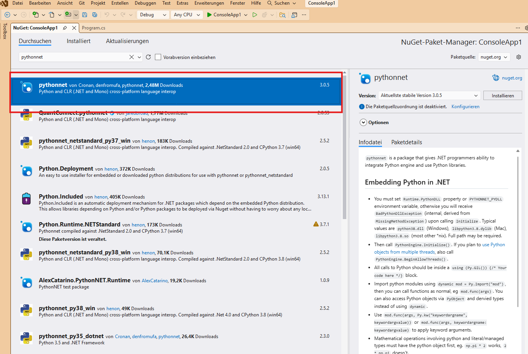Open the Debug configuration dropdown
Screen dimensions: 528x354
click(153, 14)
